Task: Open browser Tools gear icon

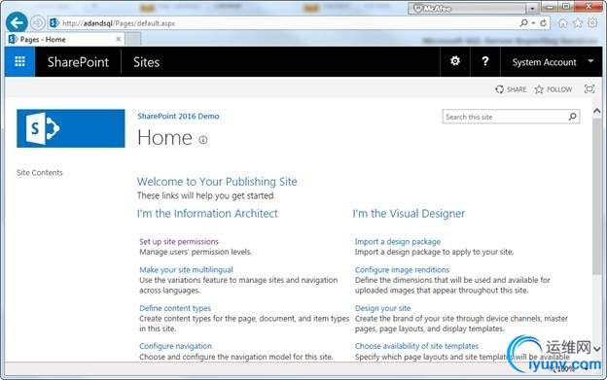Action: tap(592, 23)
